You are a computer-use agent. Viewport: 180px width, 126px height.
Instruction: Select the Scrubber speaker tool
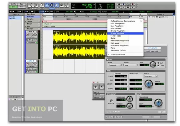tap(62, 5)
